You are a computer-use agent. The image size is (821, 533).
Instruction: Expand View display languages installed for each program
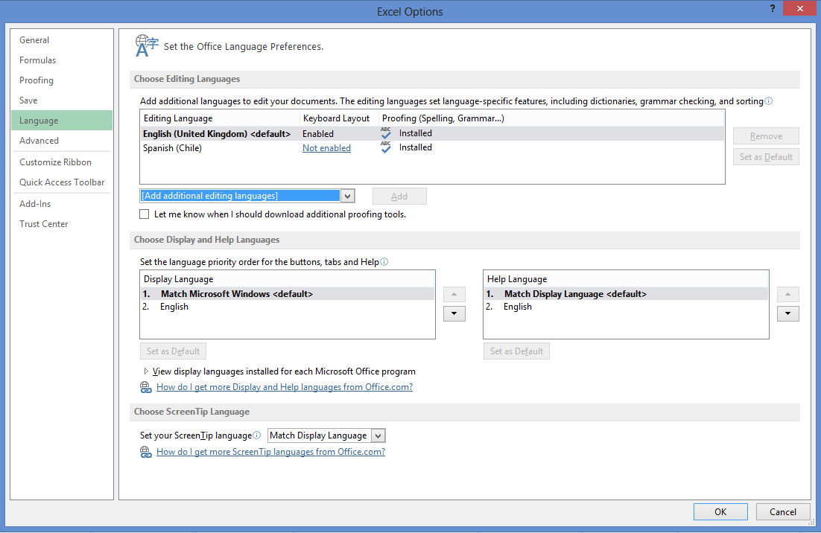click(x=146, y=371)
